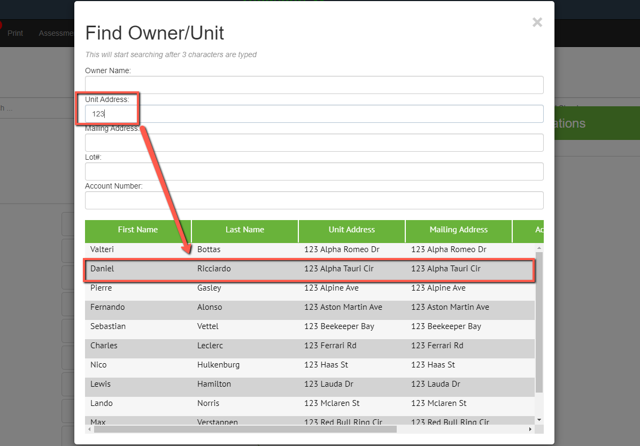Click mailing address 123 Haas St
The width and height of the screenshot is (640, 446).
pos(433,364)
